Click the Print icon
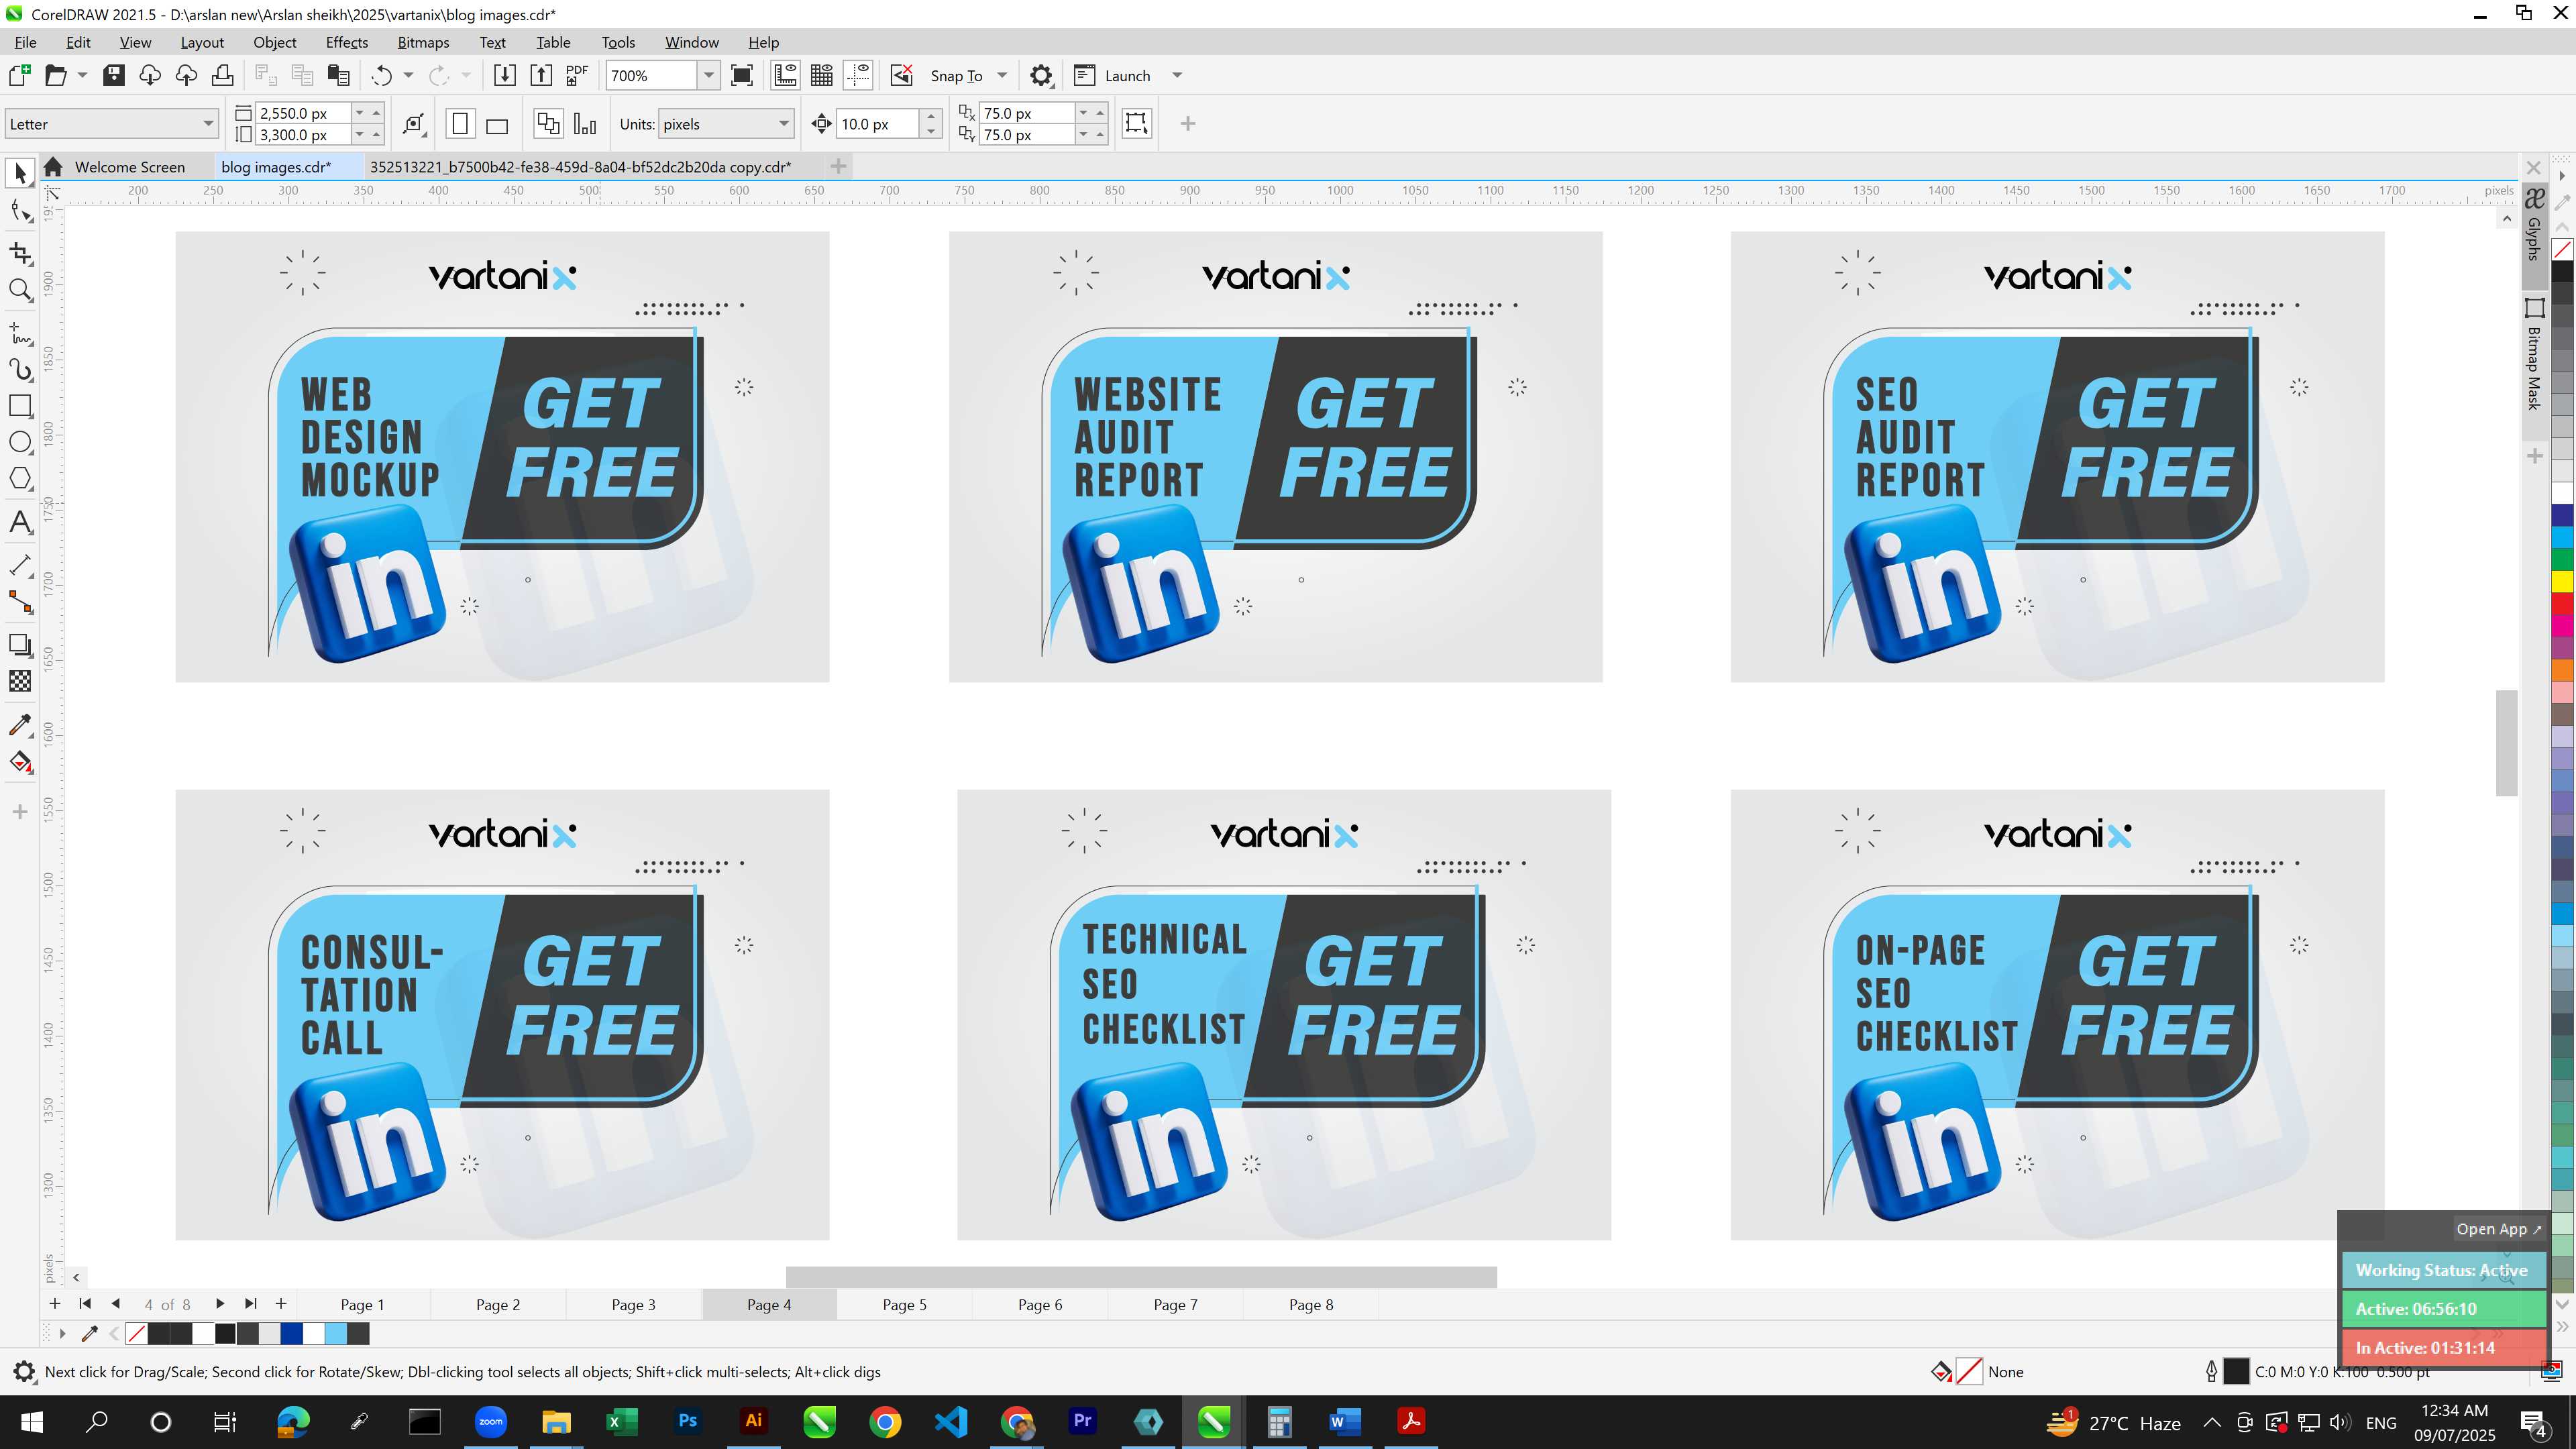The width and height of the screenshot is (2576, 1449). pos(223,75)
